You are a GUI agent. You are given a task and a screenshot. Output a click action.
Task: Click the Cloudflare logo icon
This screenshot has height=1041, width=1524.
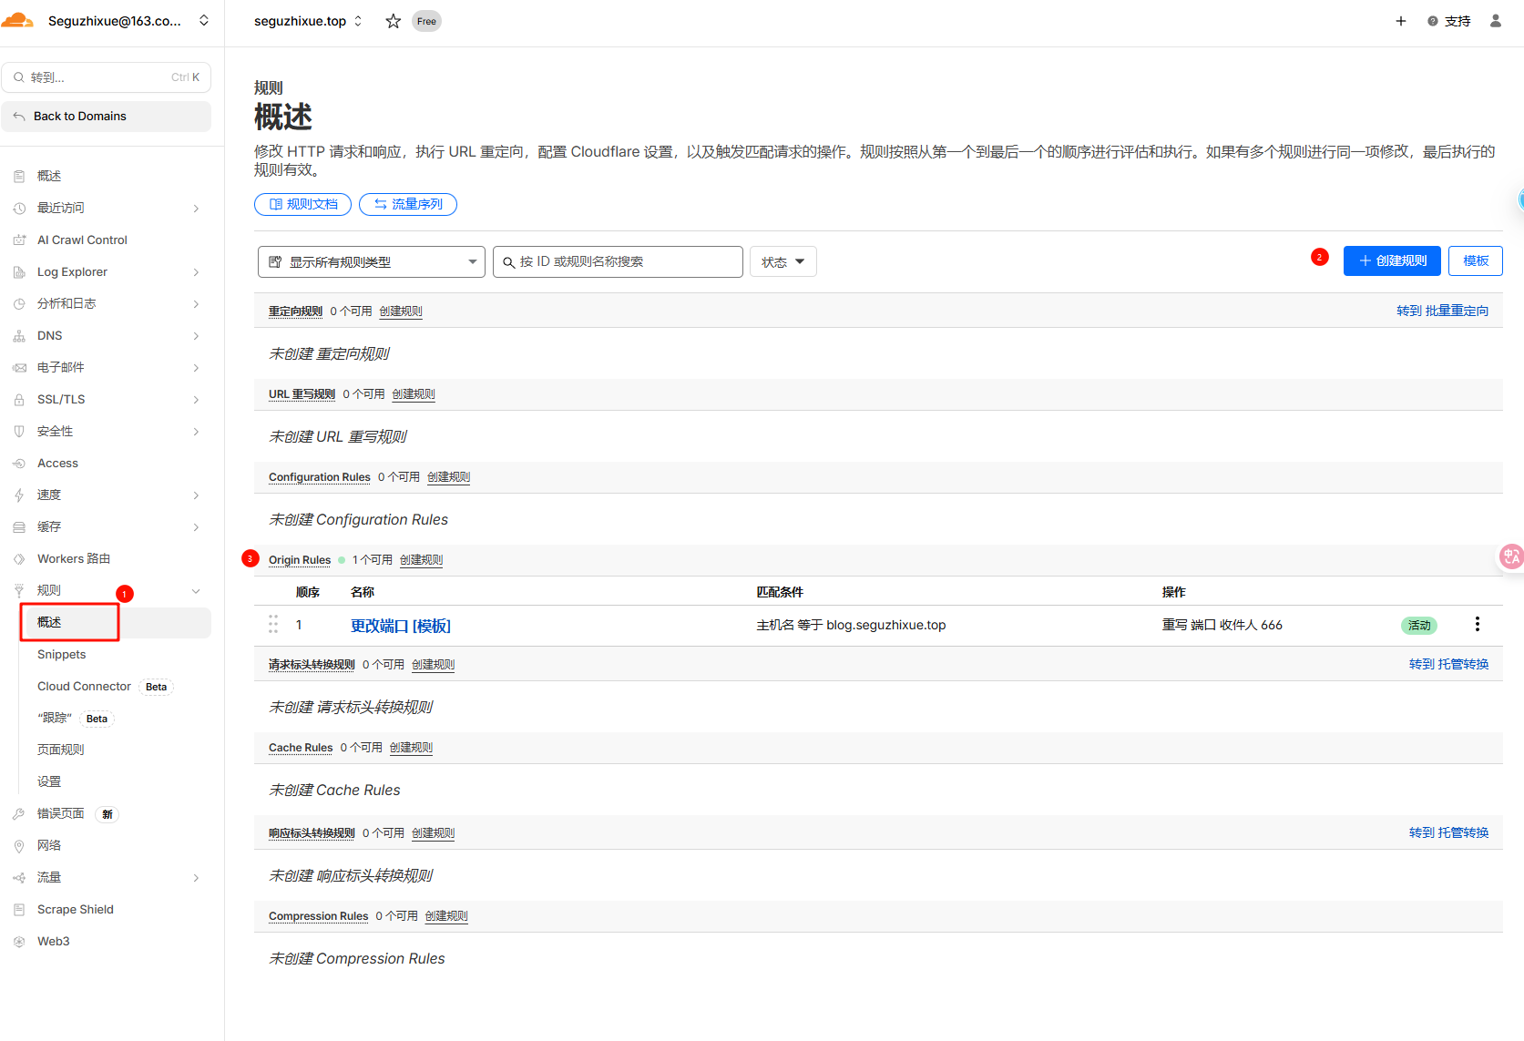[x=17, y=20]
